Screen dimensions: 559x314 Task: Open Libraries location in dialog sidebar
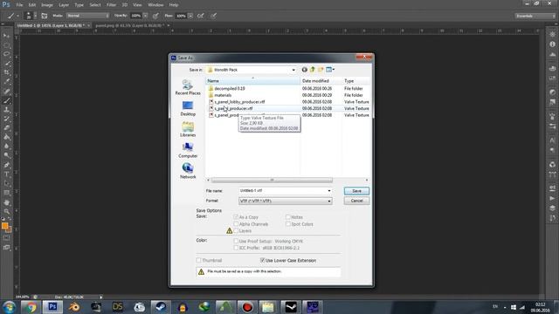[x=188, y=129]
